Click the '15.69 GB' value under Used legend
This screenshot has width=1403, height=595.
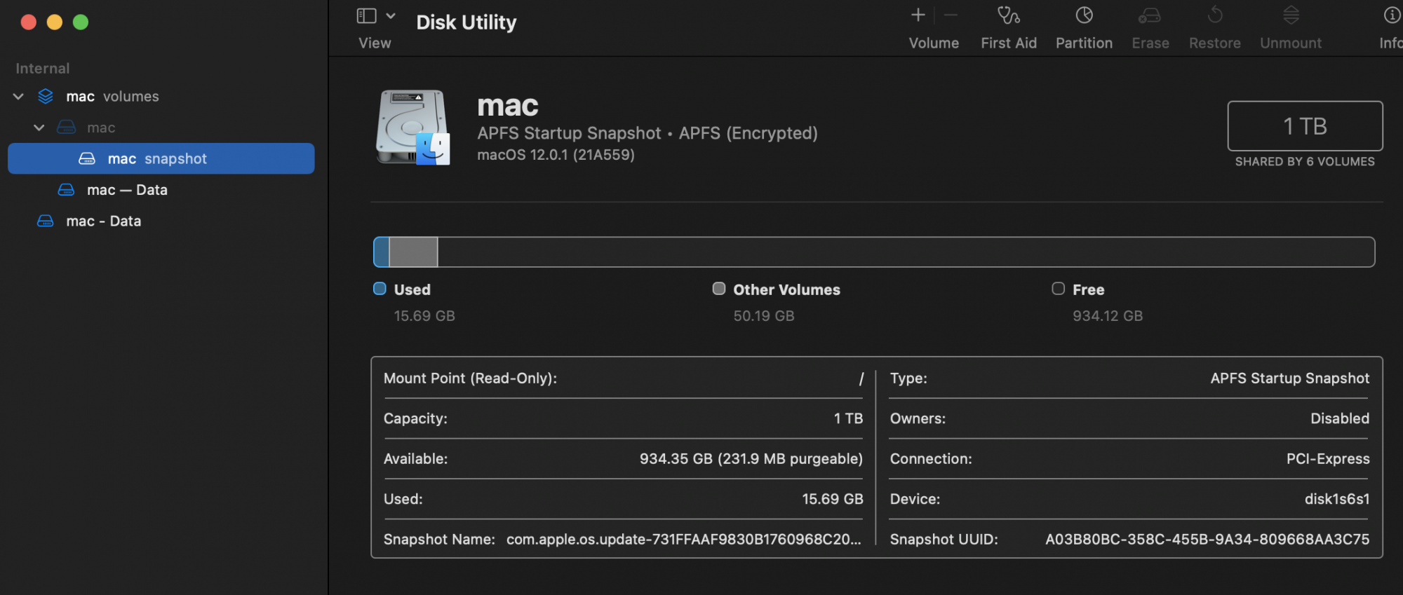click(424, 316)
